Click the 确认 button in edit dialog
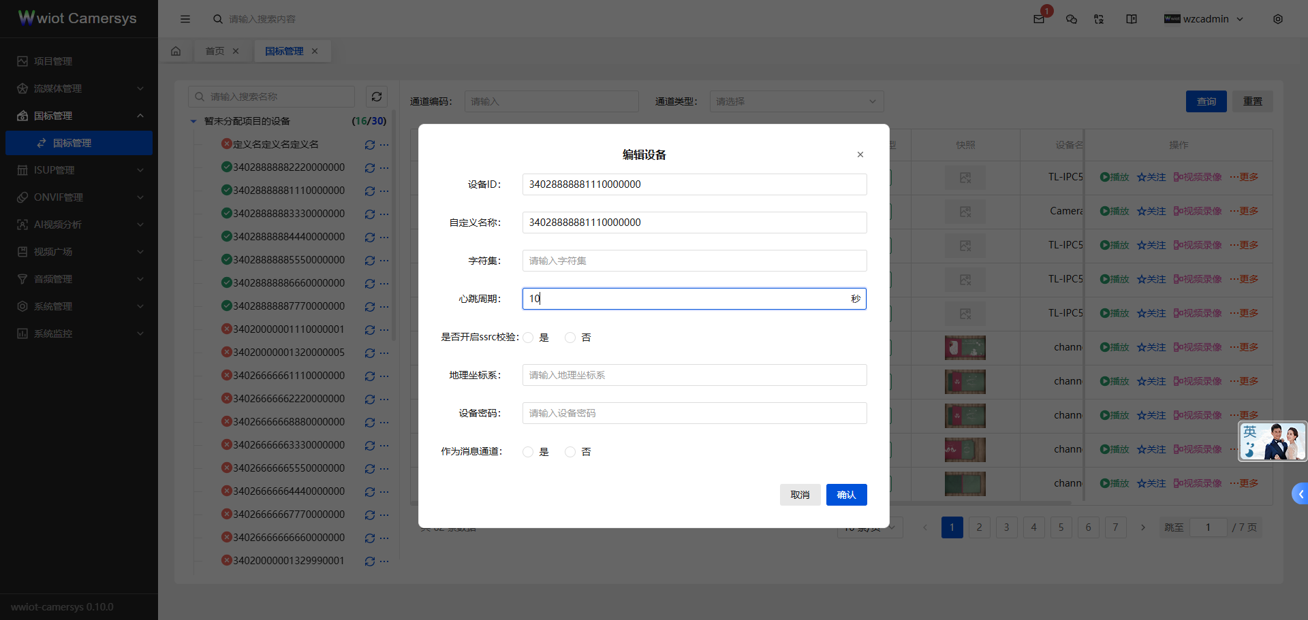This screenshot has width=1308, height=620. coord(846,495)
